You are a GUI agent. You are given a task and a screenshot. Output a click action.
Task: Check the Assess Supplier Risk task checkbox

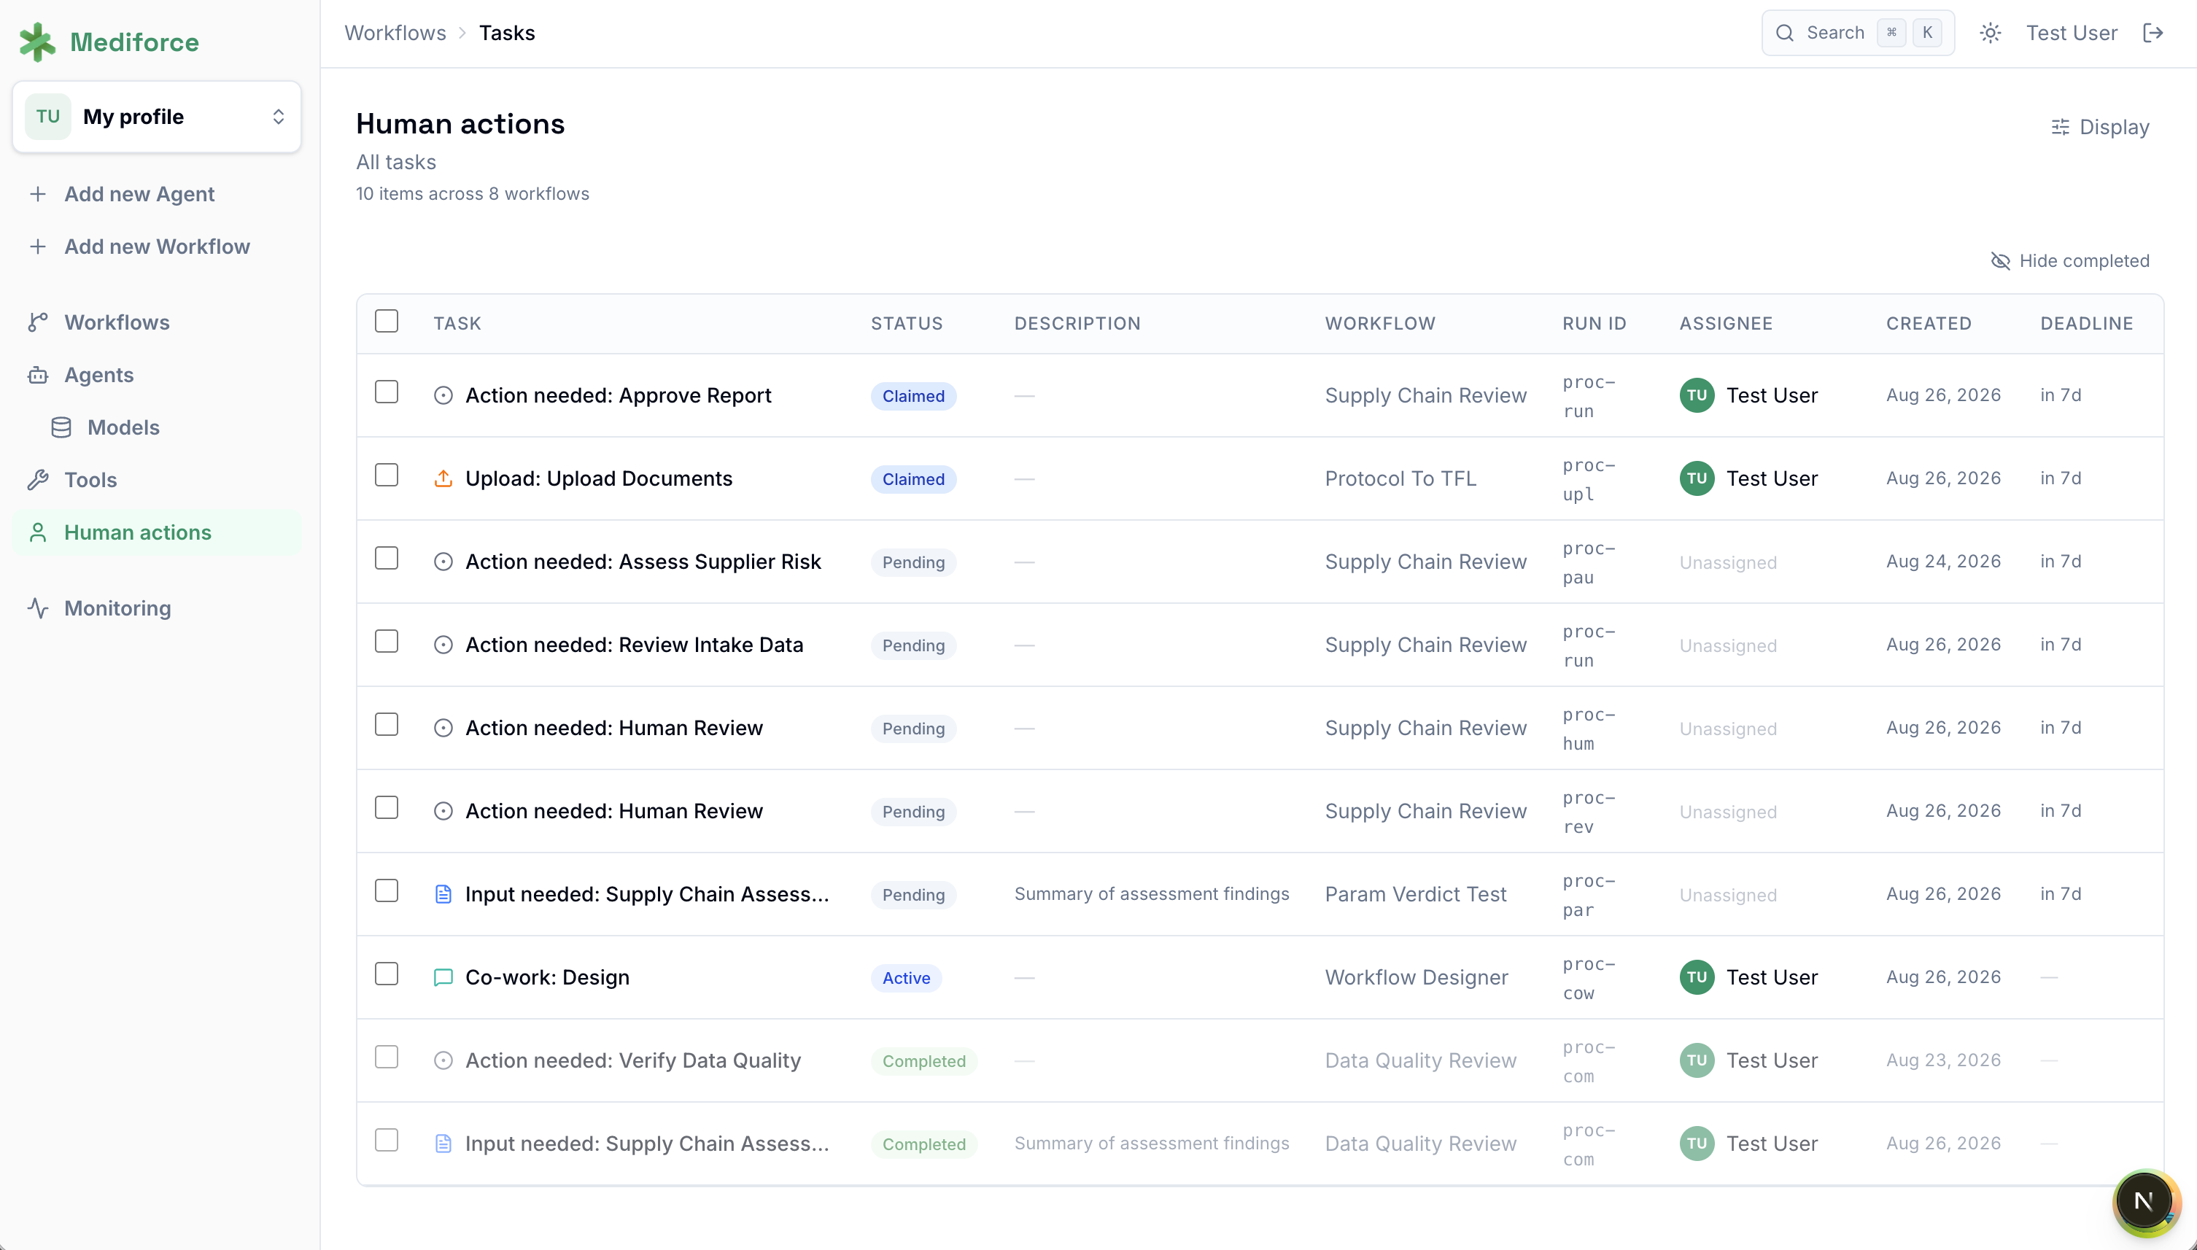[387, 558]
